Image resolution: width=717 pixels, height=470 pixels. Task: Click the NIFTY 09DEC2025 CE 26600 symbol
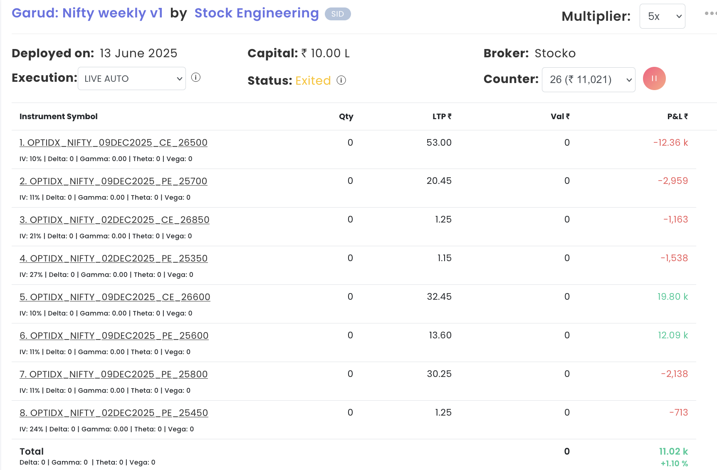115,297
